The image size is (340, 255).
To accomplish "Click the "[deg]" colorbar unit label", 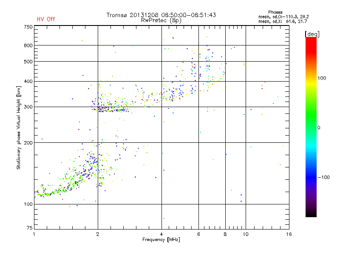I will tap(312, 34).
